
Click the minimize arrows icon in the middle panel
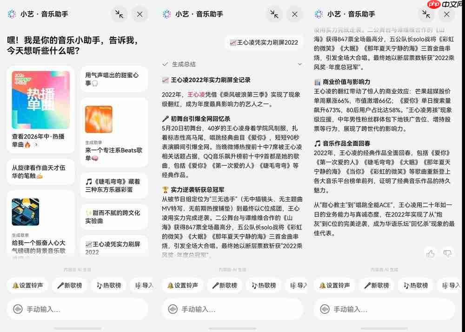pyautogui.click(x=274, y=14)
